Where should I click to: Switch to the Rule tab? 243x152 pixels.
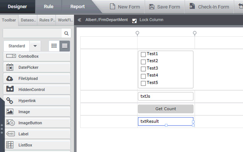(49, 7)
